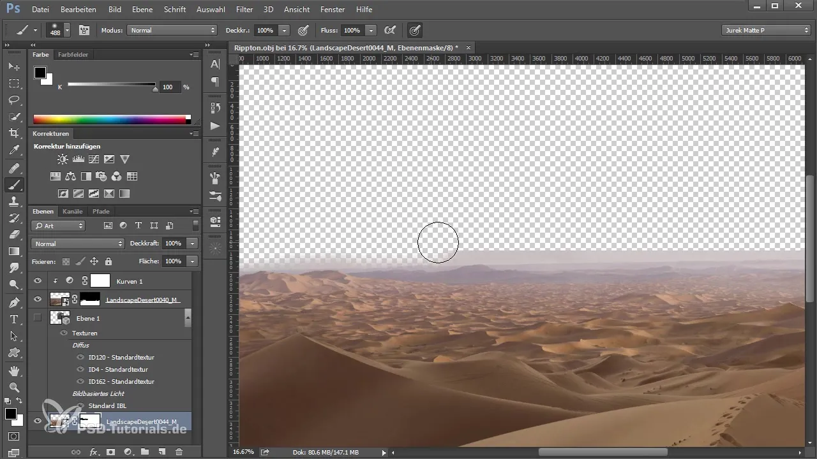Select the Type tool in the toolbox
The width and height of the screenshot is (817, 459).
pos(14,319)
